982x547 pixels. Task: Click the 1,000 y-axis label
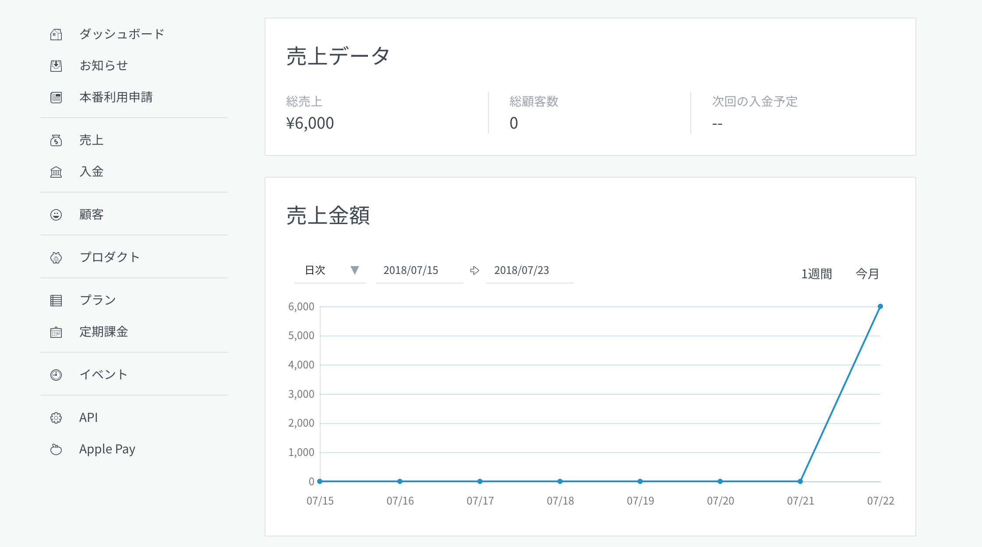click(301, 452)
